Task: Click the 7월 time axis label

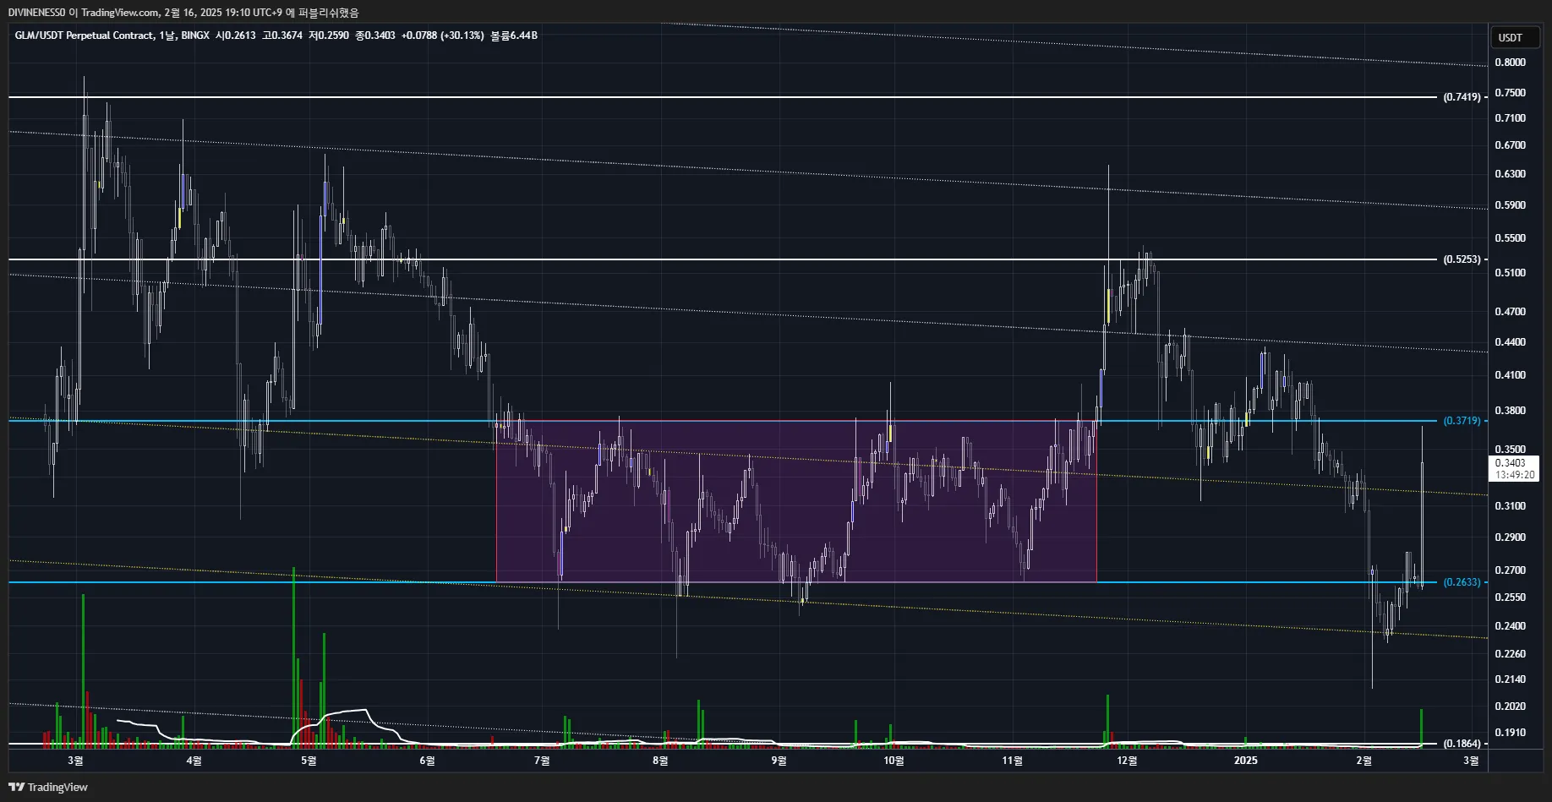Action: (x=542, y=761)
